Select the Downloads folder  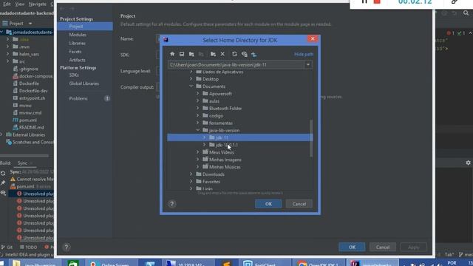coord(214,174)
